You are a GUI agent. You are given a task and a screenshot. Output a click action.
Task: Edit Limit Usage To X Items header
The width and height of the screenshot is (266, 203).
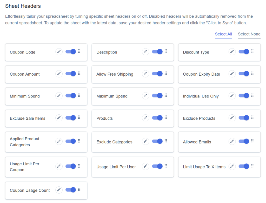pyautogui.click(x=232, y=166)
